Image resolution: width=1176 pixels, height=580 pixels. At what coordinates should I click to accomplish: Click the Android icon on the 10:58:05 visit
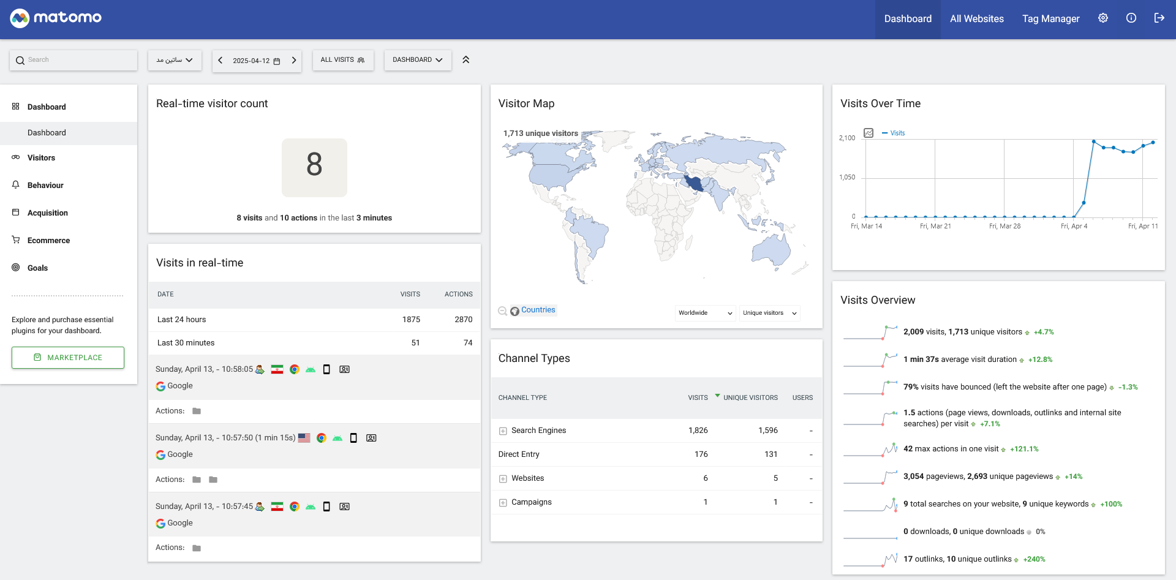coord(311,369)
